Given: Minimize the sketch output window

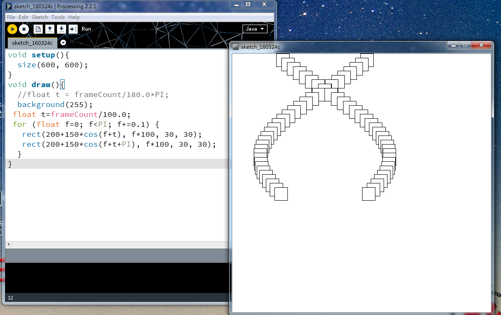Looking at the screenshot, I should tap(453, 45).
